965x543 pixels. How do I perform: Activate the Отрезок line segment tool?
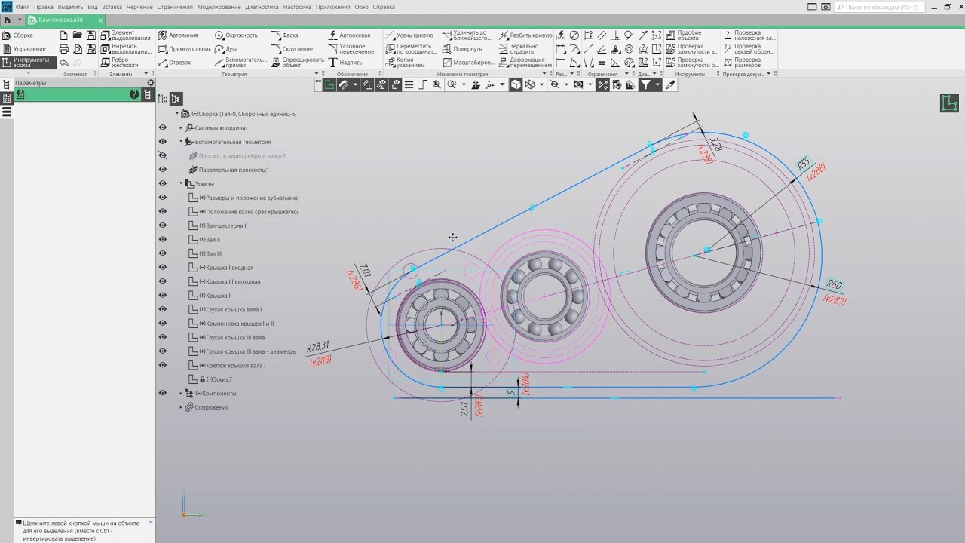(175, 63)
